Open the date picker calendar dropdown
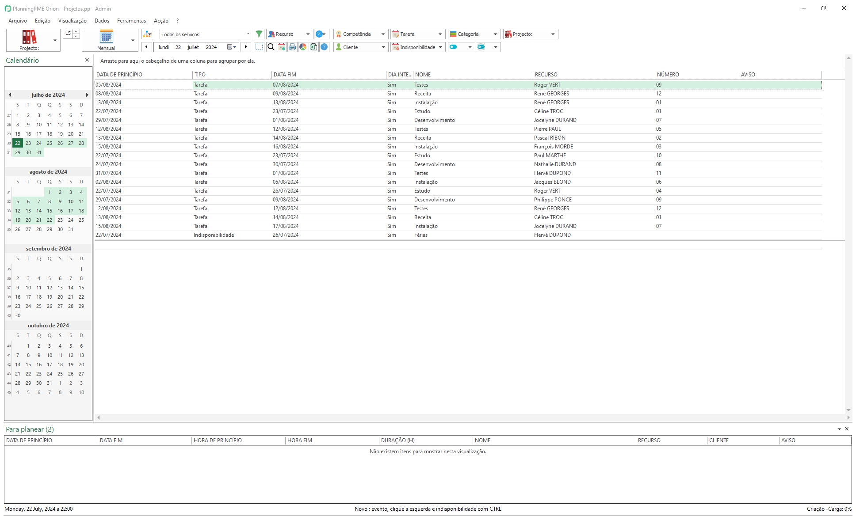Screen dimensions: 856x516 coord(232,47)
